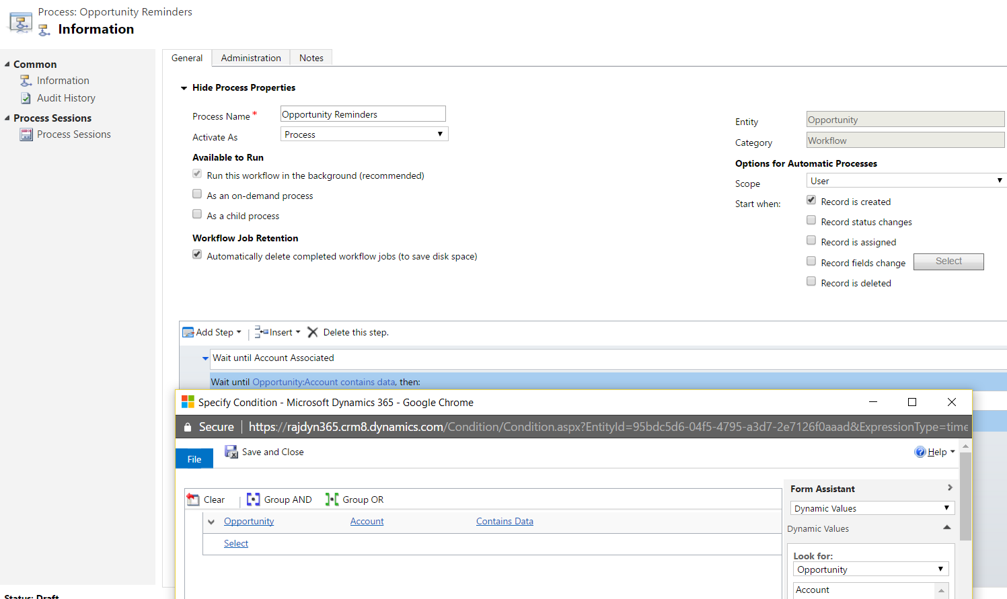Uncheck automatically delete completed workflow jobs
This screenshot has height=599, width=1007.
tap(197, 255)
